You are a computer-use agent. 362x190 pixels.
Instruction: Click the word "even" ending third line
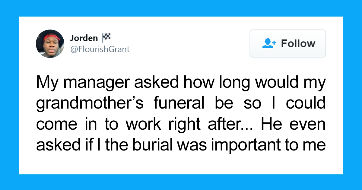pyautogui.click(x=308, y=125)
